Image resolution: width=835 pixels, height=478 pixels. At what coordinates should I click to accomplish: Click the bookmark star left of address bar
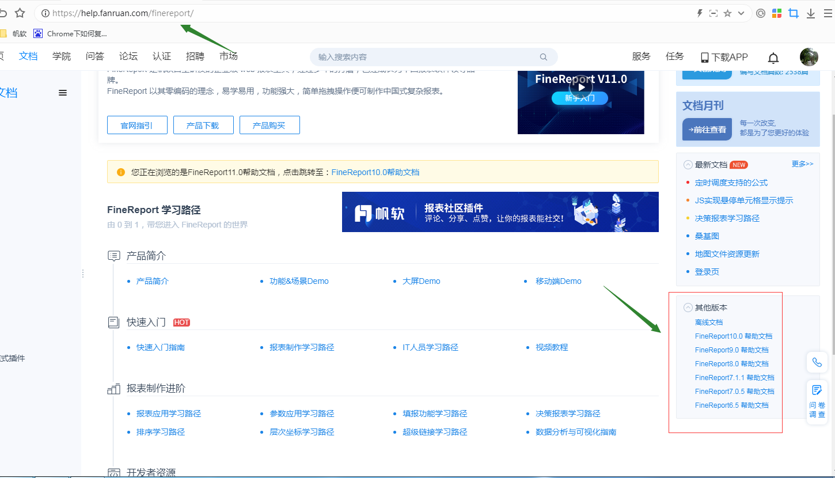tap(20, 13)
